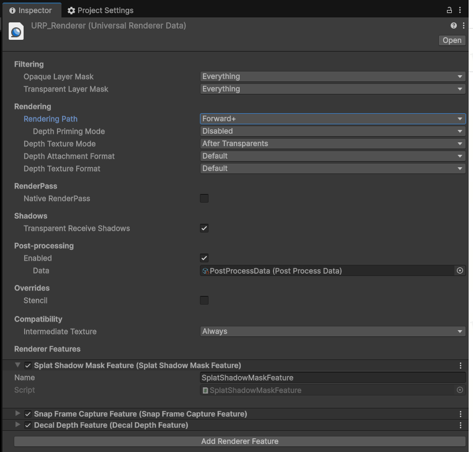Image resolution: width=473 pixels, height=452 pixels.
Task: Expand the Snap Frame Capture Feature foldout
Action: [18, 413]
